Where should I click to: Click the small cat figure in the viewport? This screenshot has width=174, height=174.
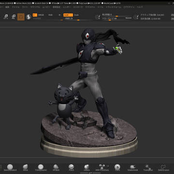coord(64,106)
